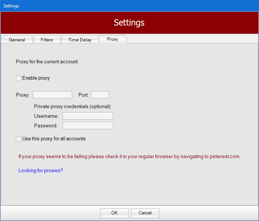The height and width of the screenshot is (221, 259).
Task: Confirm settings with the OK button
Action: tap(114, 213)
